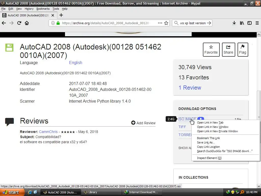Open page actions three-dots menu
261x196 pixels.
(160, 23)
